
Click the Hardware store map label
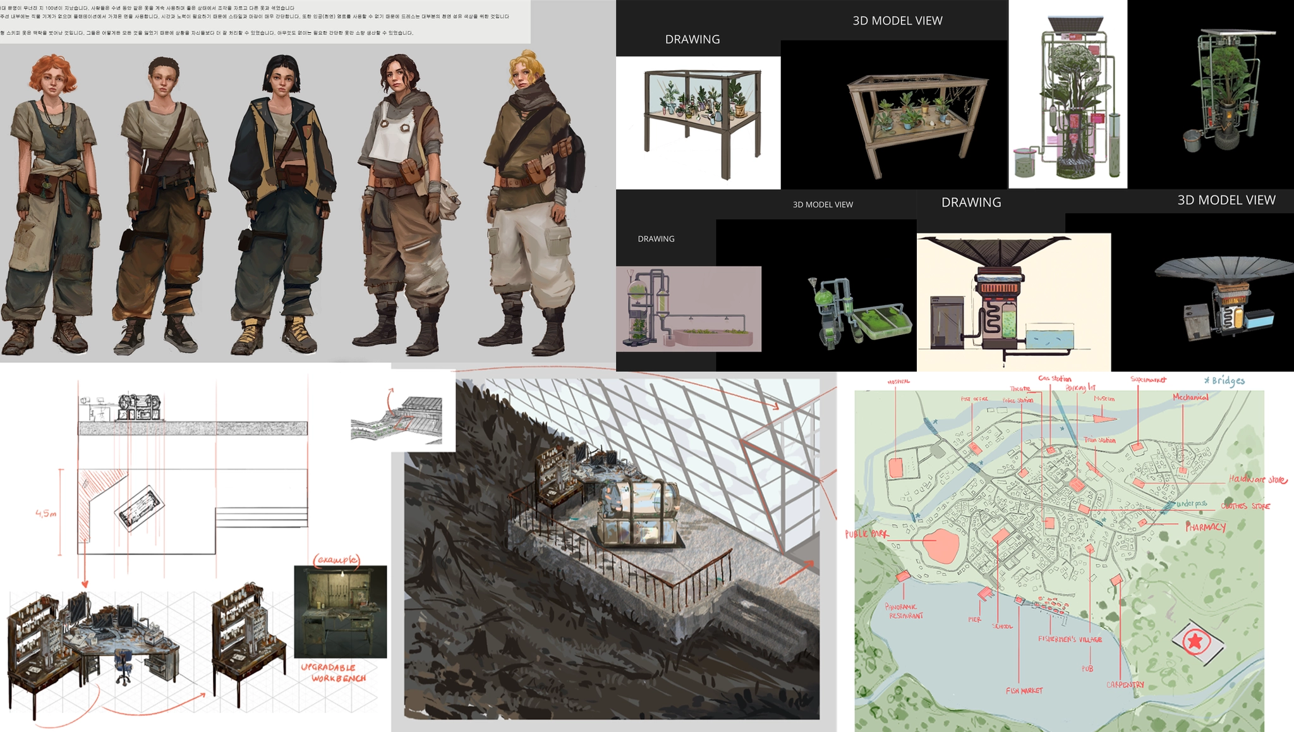(x=1257, y=480)
